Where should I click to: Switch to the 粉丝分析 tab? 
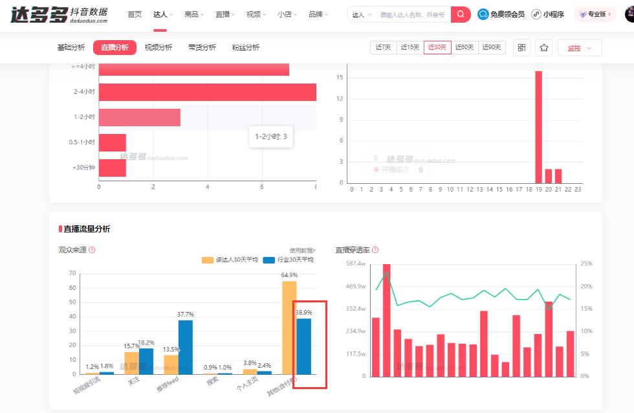pyautogui.click(x=246, y=47)
